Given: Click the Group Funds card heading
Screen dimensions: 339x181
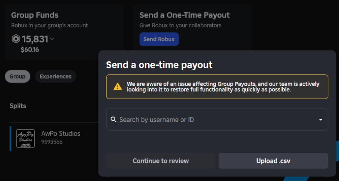Looking at the screenshot, I should coord(35,15).
